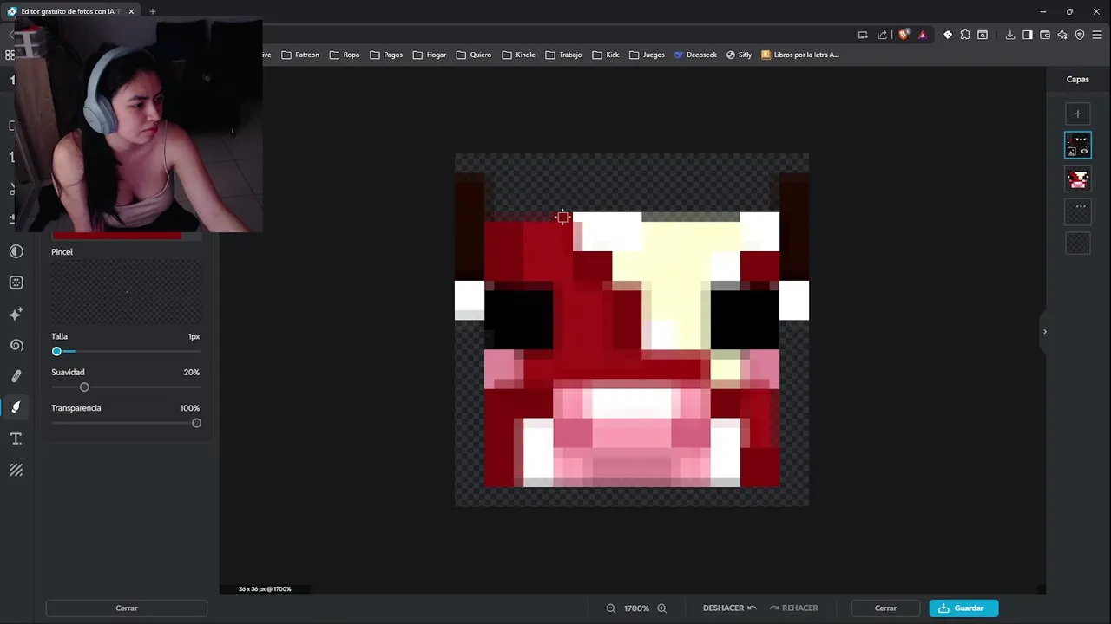Screen dimensions: 1111x624
Task: Open the diagonal lines pattern tool
Action: pos(16,470)
